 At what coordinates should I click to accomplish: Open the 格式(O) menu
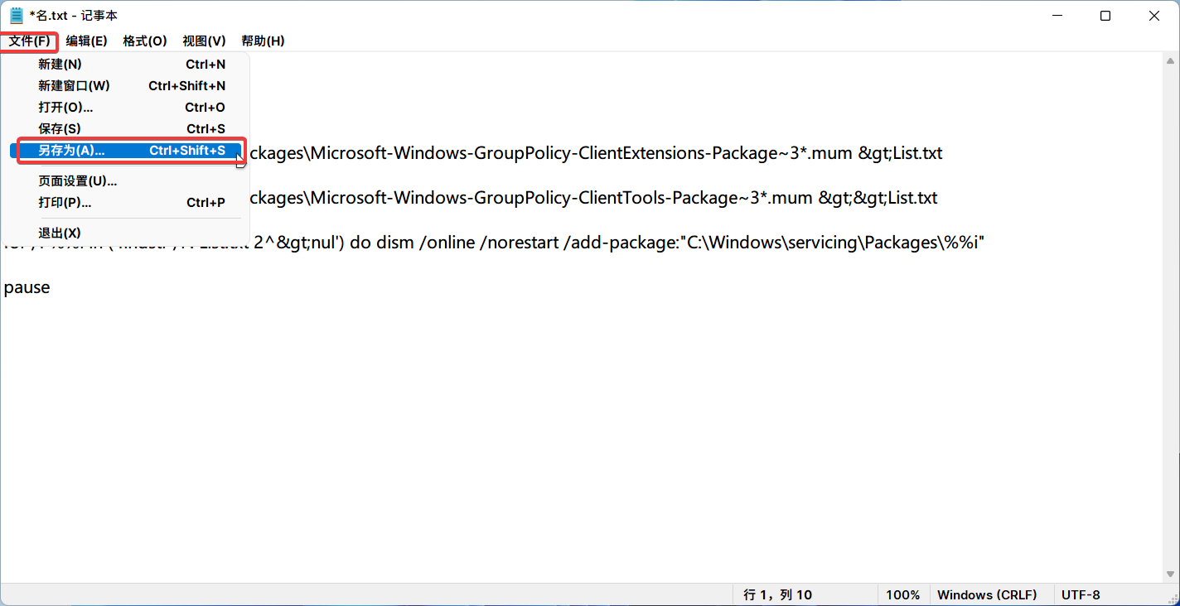145,41
